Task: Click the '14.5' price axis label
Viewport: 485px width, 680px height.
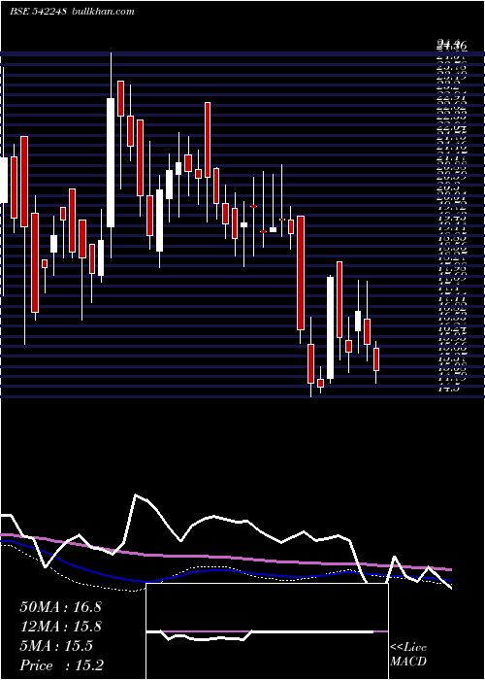Action: coord(448,389)
